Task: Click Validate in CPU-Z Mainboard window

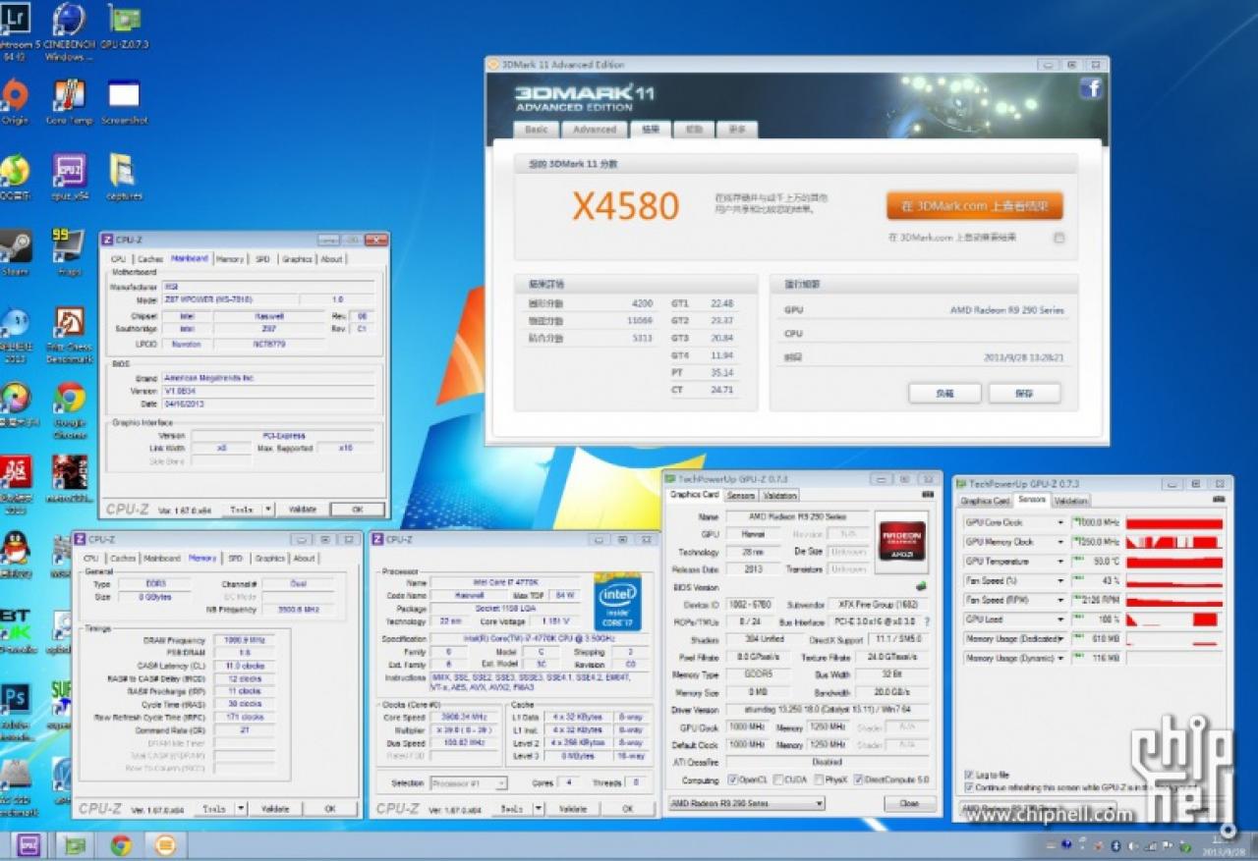Action: (302, 510)
